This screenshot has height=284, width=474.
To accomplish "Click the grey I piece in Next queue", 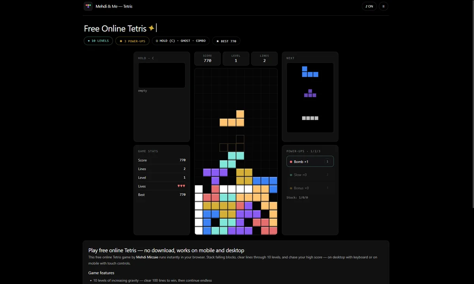I will (310, 118).
